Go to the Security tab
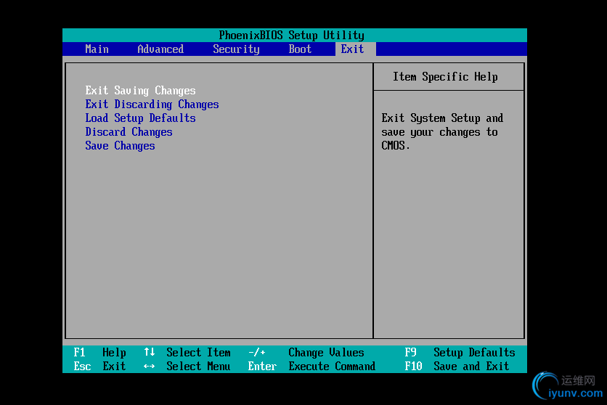The width and height of the screenshot is (607, 405). tap(236, 49)
